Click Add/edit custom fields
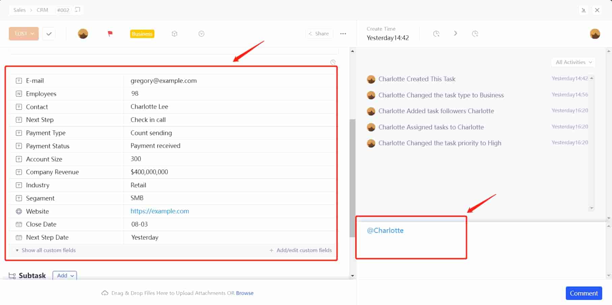The image size is (612, 305). pos(300,250)
